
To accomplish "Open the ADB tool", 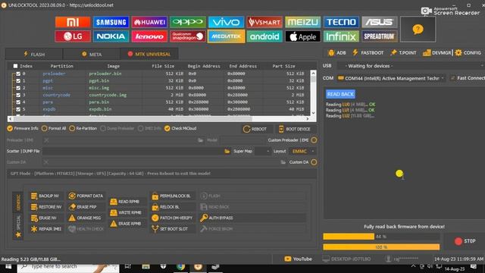I will 336,52.
